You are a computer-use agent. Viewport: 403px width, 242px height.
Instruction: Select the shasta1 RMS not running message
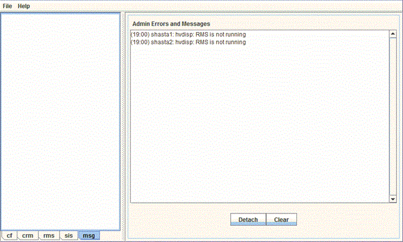[x=188, y=34]
